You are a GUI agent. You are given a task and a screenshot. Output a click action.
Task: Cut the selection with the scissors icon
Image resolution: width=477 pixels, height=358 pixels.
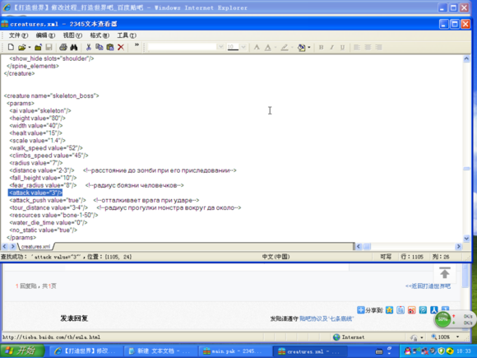89,47
